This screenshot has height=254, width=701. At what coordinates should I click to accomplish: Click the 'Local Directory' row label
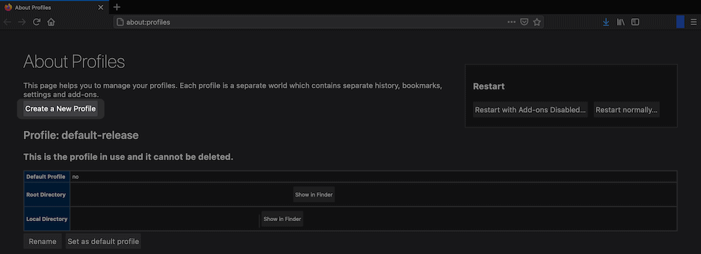[47, 219]
